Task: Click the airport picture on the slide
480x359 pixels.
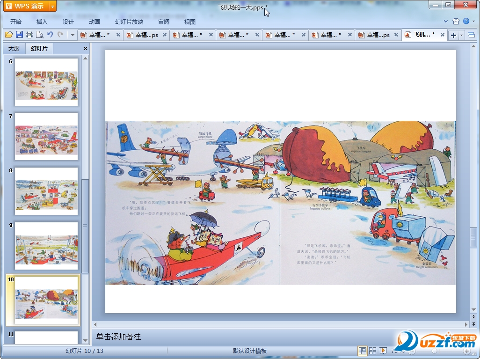Action: 280,203
